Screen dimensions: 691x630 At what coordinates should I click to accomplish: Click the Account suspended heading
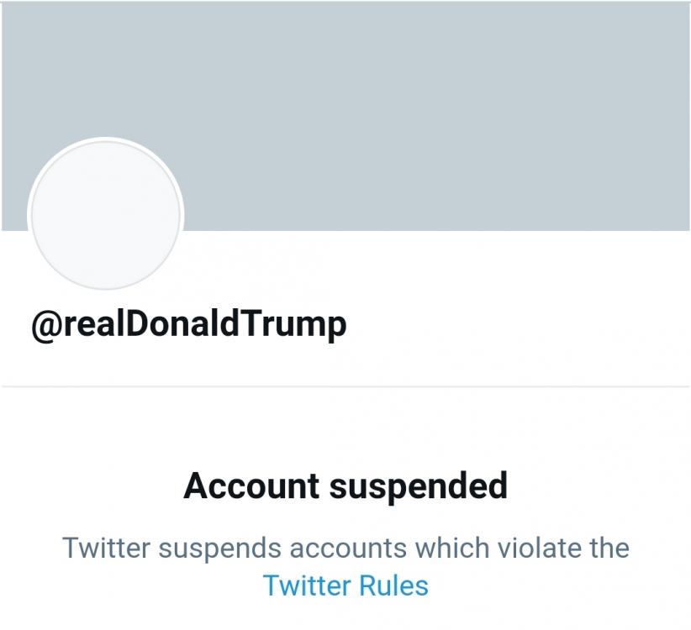pos(345,486)
